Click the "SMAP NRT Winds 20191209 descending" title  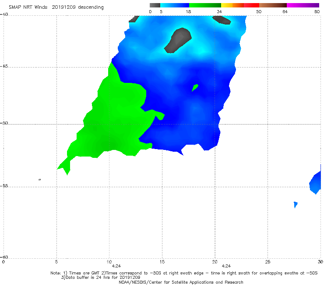[x=56, y=7]
